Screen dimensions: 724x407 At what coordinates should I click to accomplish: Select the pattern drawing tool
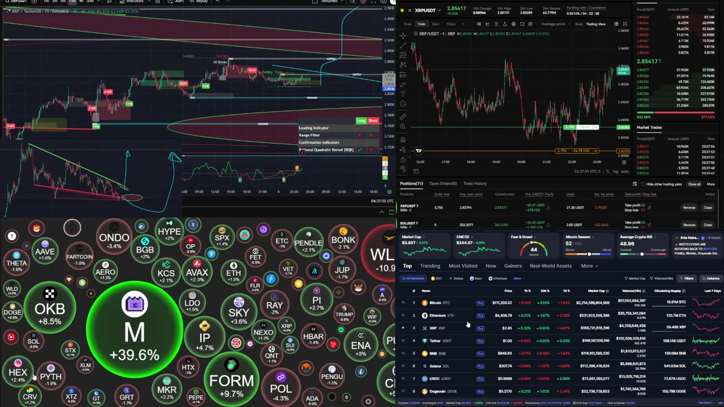pos(403,64)
